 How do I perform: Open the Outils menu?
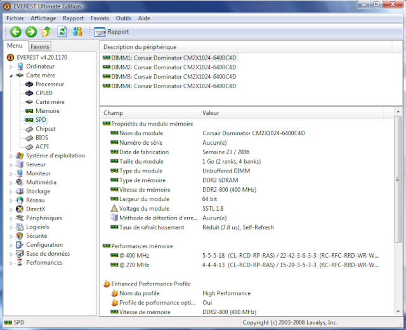tap(124, 18)
